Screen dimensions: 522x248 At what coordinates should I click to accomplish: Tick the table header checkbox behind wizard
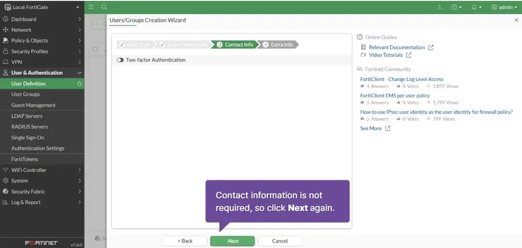[x=95, y=49]
